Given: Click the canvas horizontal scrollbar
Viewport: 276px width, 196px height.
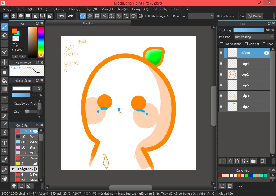Looking at the screenshot, I should point(131,188).
